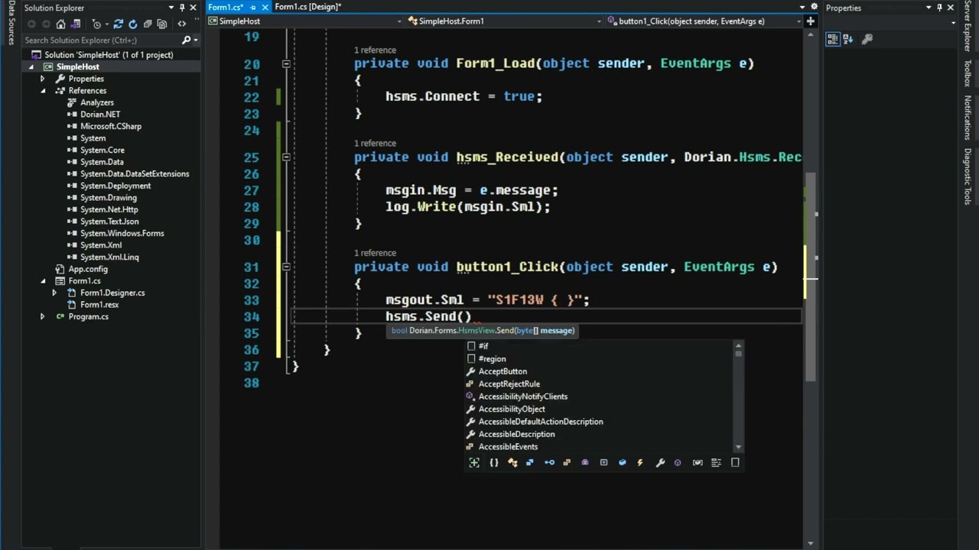Open the Toolbox side tab

click(967, 74)
